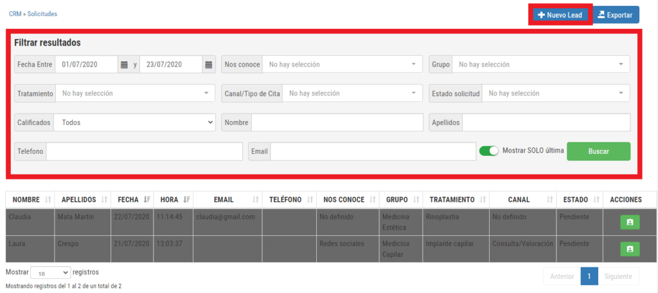Click contact card icon in Laura's row

(629, 248)
